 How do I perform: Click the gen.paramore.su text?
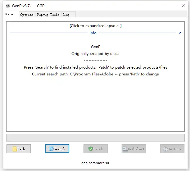click(95, 163)
